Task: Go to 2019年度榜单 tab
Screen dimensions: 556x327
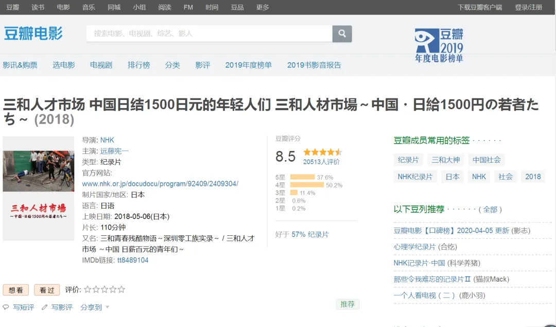Action: point(249,65)
